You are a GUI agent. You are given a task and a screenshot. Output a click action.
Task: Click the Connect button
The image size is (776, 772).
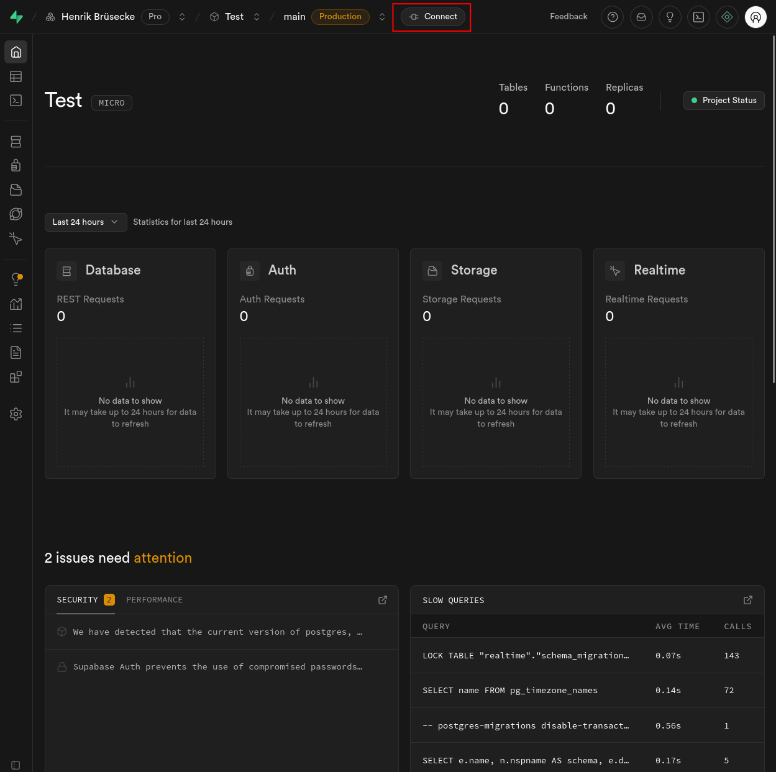pos(433,17)
